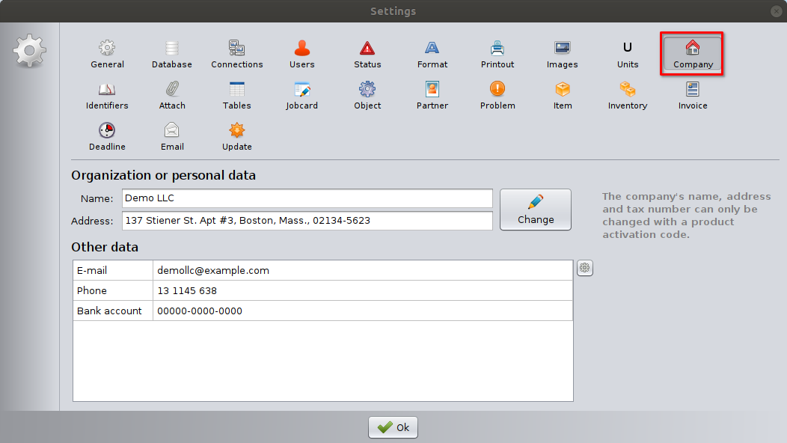Select the Connections settings icon

[x=236, y=55]
